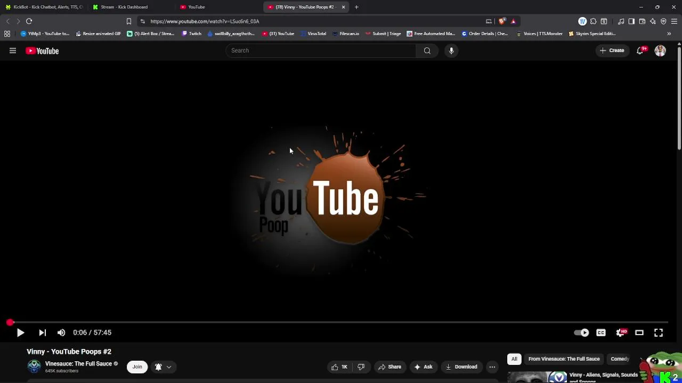Select 'From Vinesauce: The Full Sauce' chip
Screen dimensions: 682x383
(x=564, y=359)
